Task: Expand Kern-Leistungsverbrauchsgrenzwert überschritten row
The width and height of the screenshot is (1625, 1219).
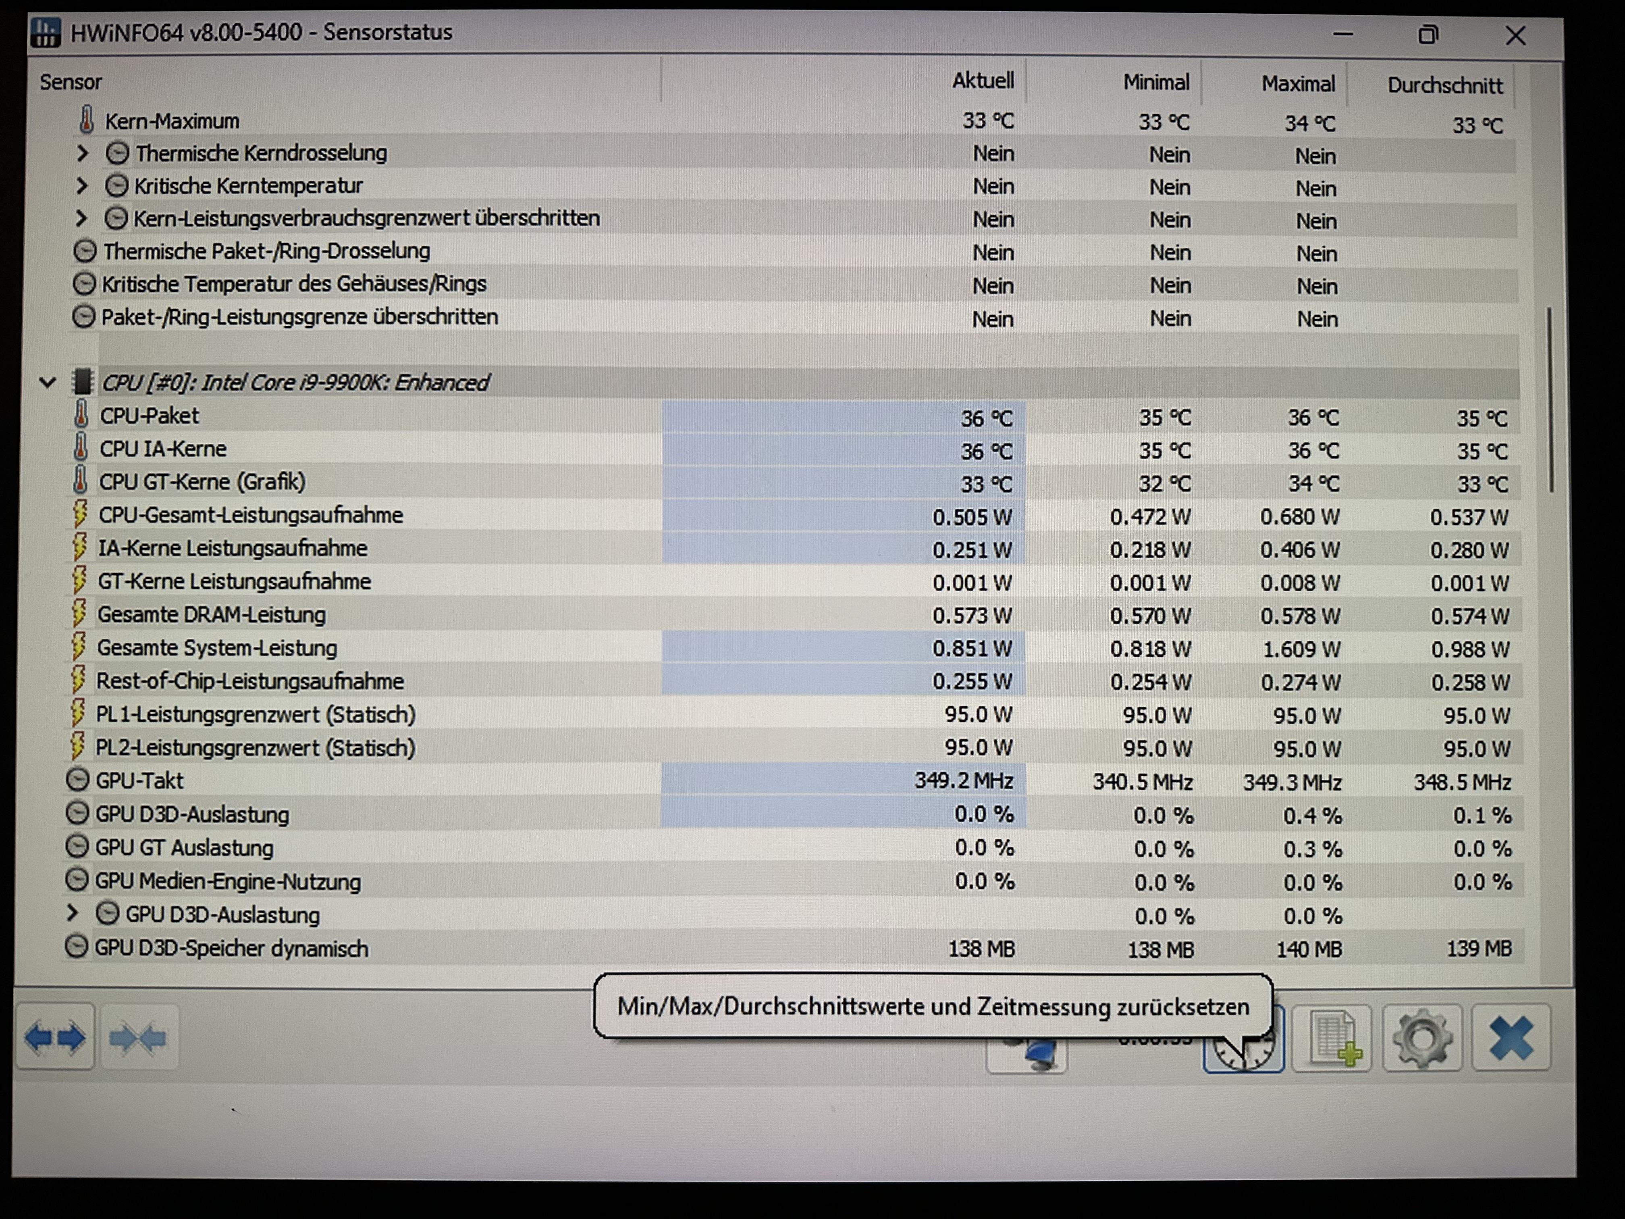Action: 81,218
